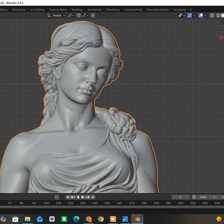Play the animation in reverse
Image resolution: width=224 pixels, height=224 pixels.
78,197
